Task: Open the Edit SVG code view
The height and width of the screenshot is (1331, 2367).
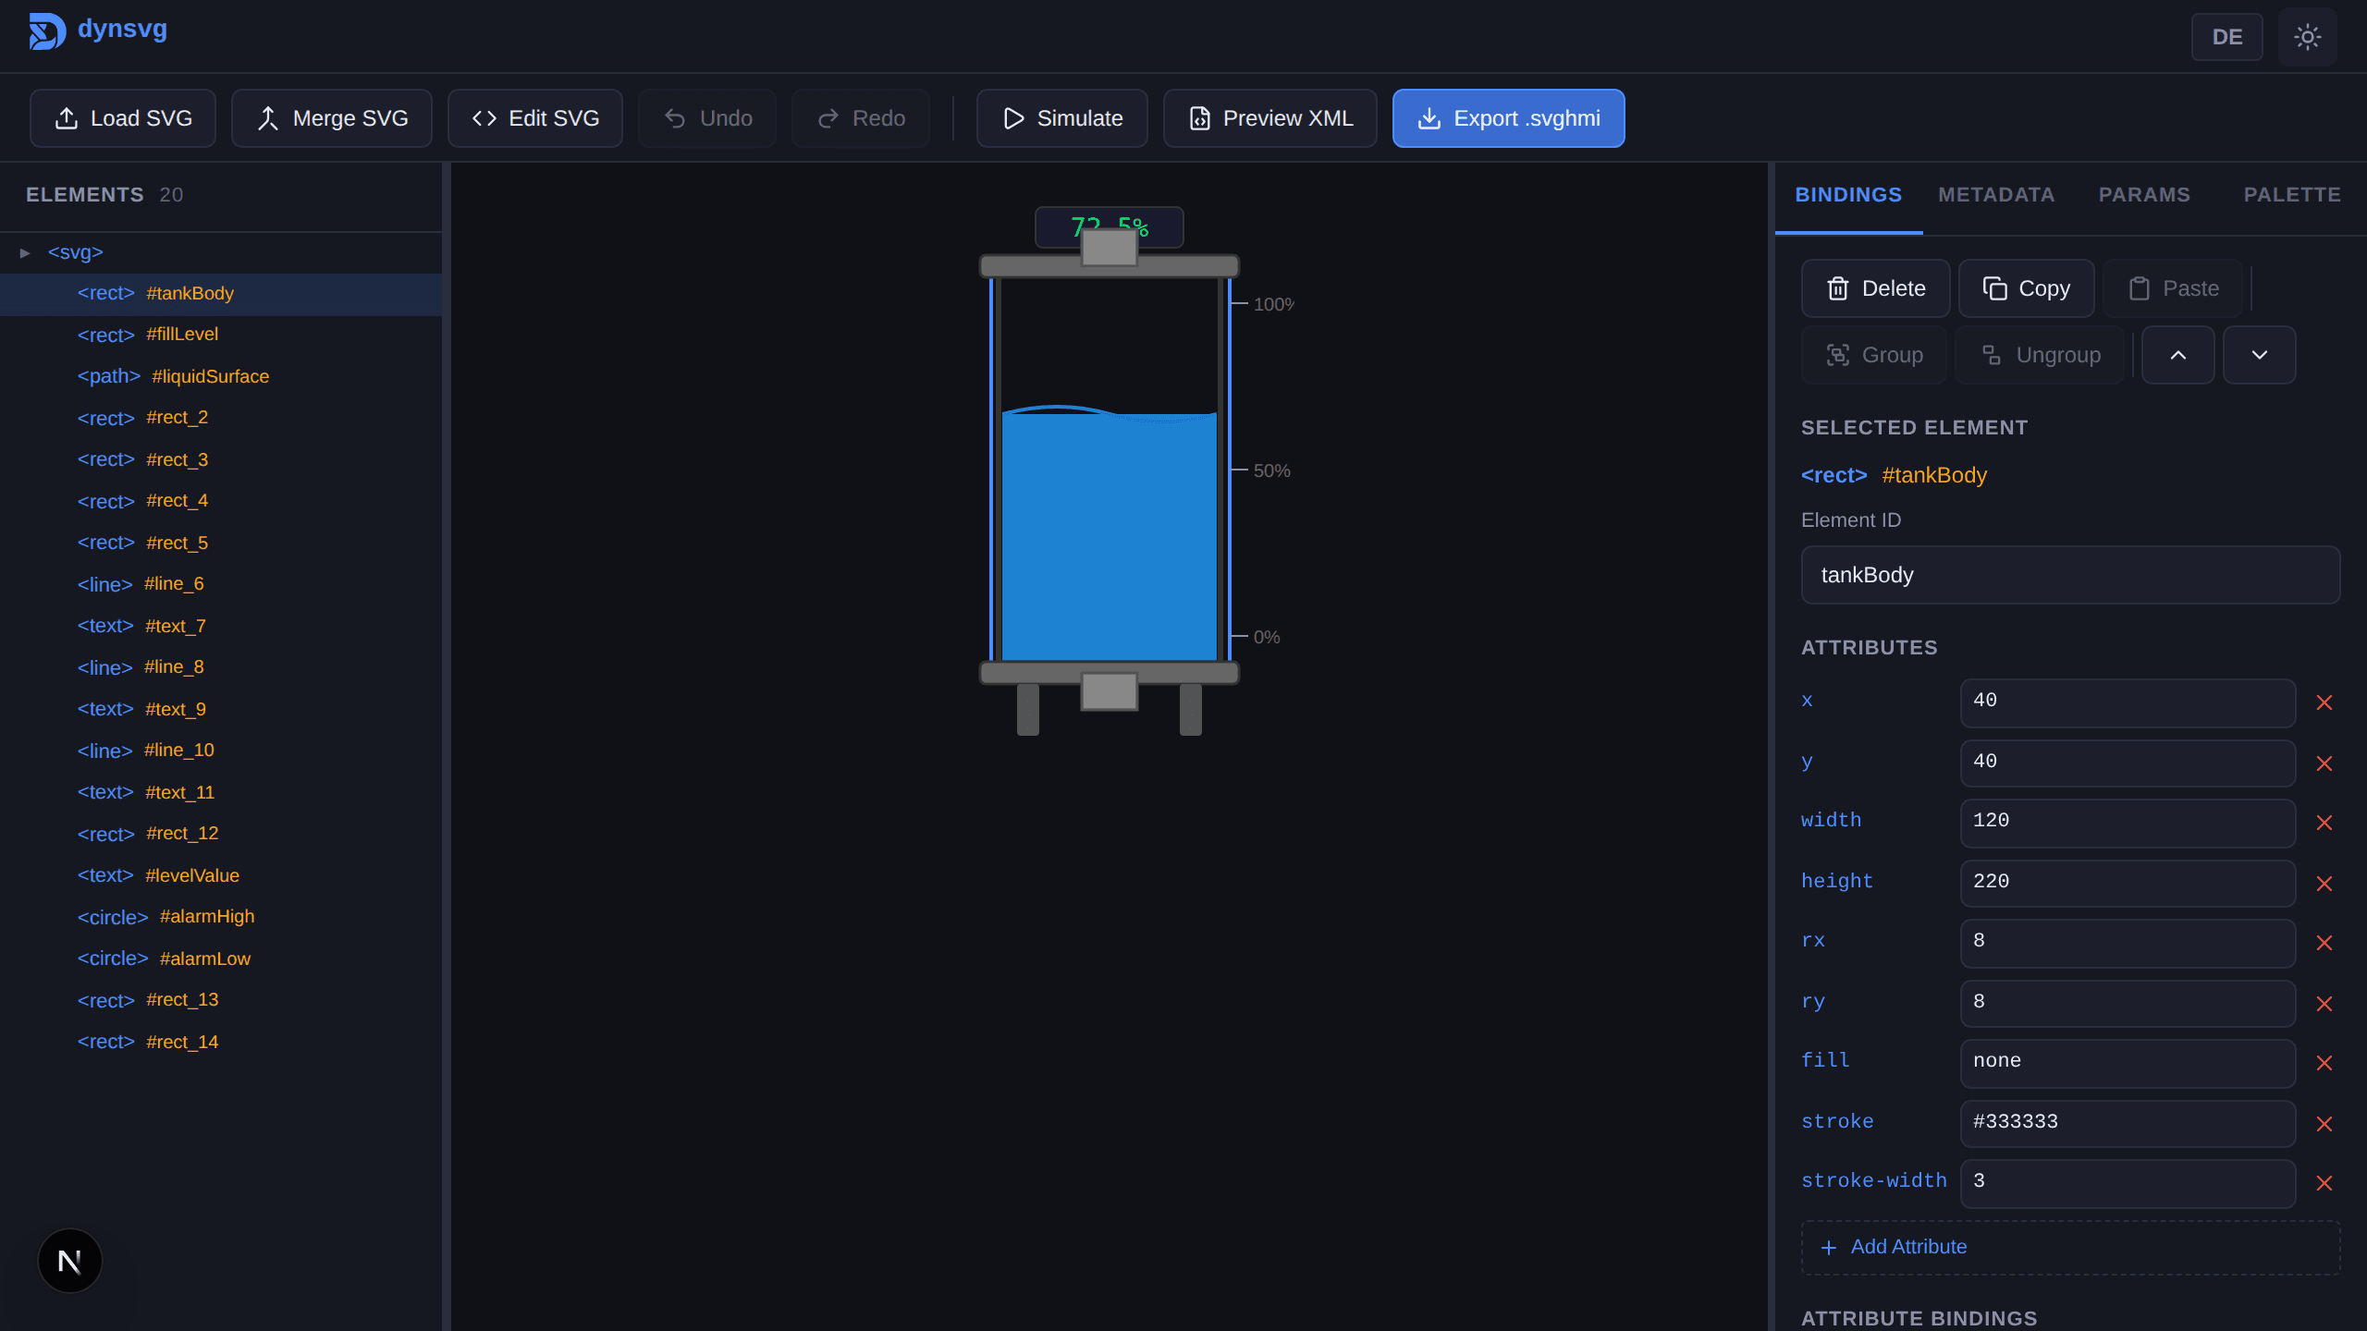Action: tap(534, 117)
